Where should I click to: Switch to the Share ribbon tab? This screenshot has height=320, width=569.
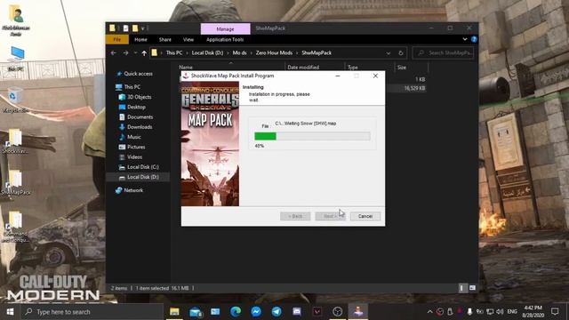[x=165, y=39]
